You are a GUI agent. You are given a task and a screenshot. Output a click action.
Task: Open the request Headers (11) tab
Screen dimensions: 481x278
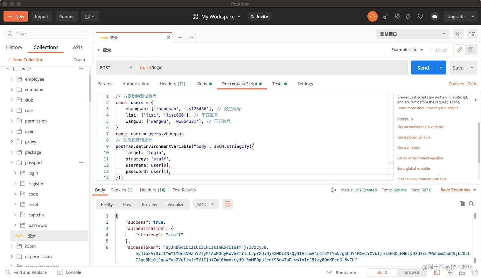172,84
